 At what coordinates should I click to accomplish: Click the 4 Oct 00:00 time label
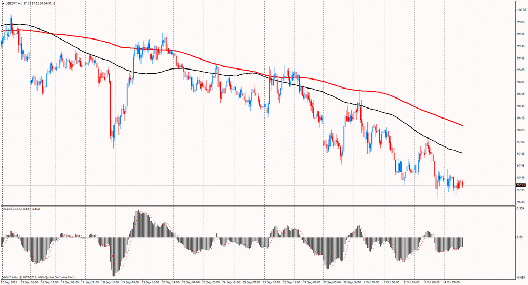click(452, 282)
